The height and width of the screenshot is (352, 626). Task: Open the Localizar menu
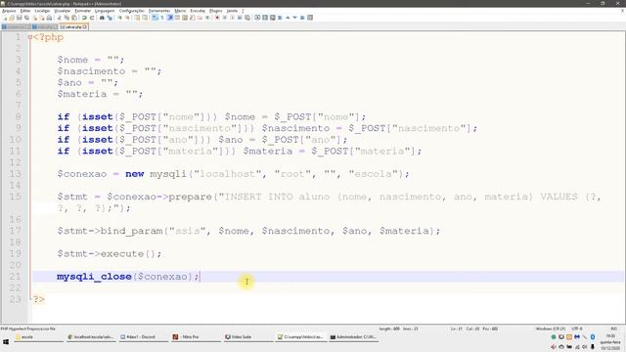42,11
